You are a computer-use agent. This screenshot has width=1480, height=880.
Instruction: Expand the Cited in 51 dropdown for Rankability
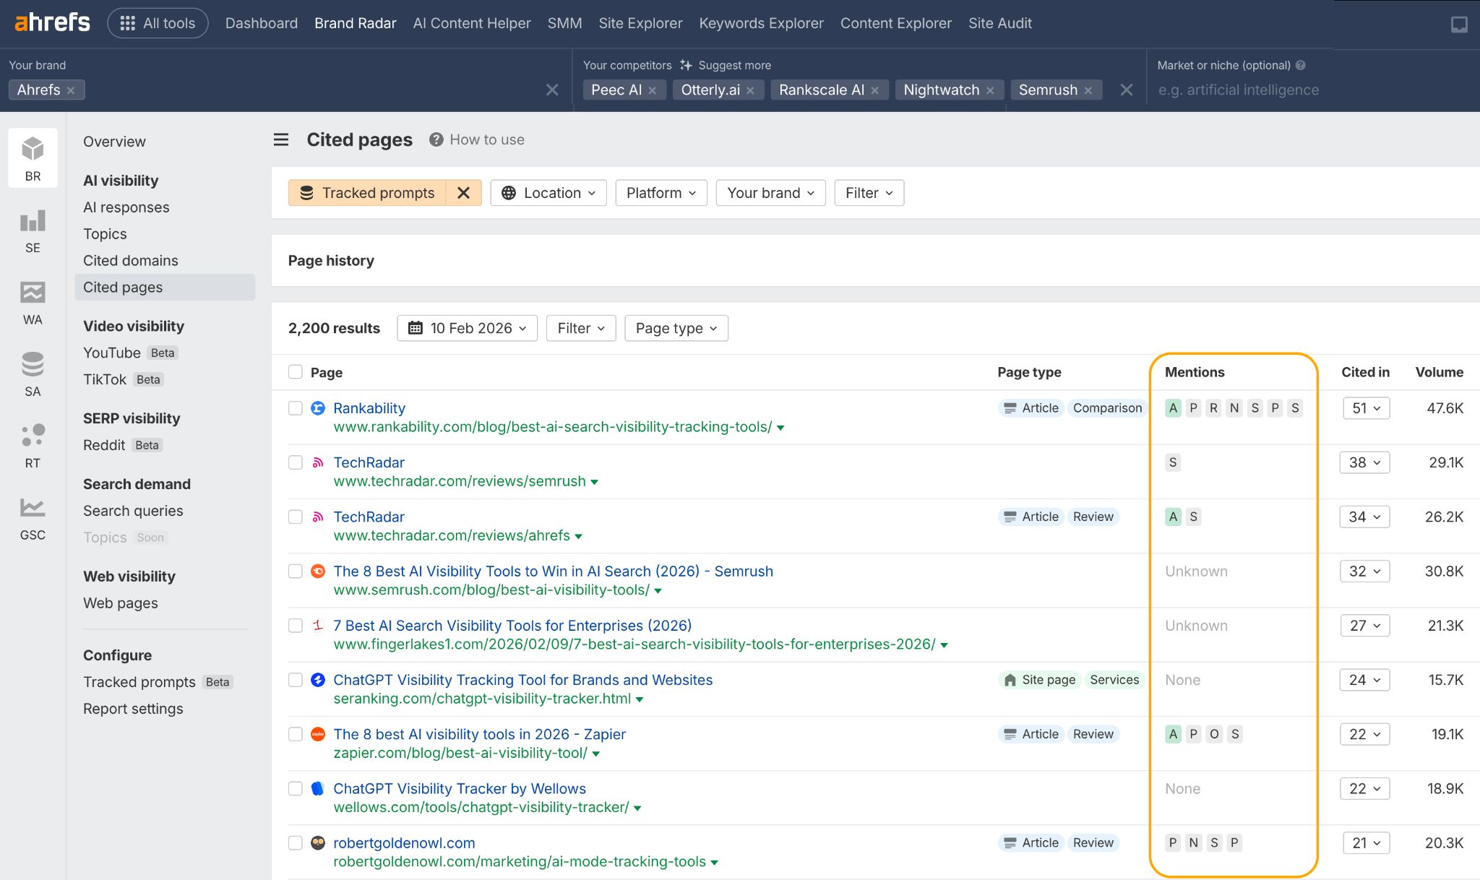(1364, 407)
